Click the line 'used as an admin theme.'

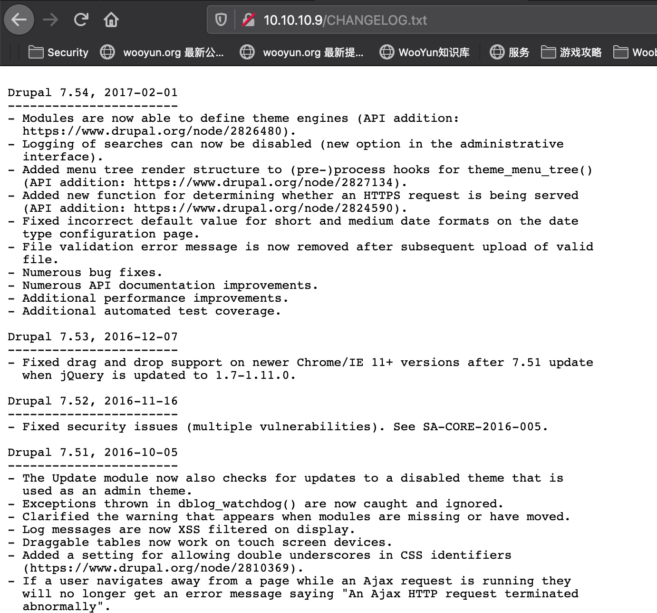(x=107, y=491)
